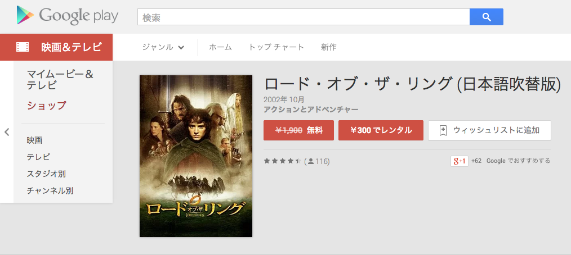571x255 pixels.
Task: Open テレビ in the sidebar
Action: click(x=38, y=157)
